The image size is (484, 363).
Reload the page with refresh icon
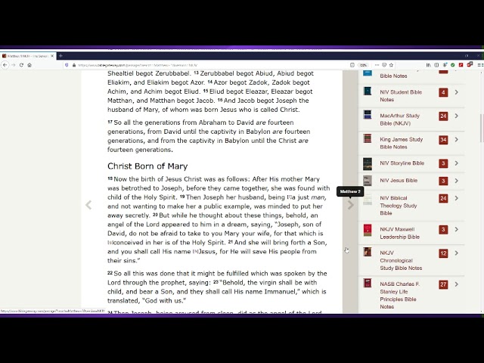pos(21,65)
